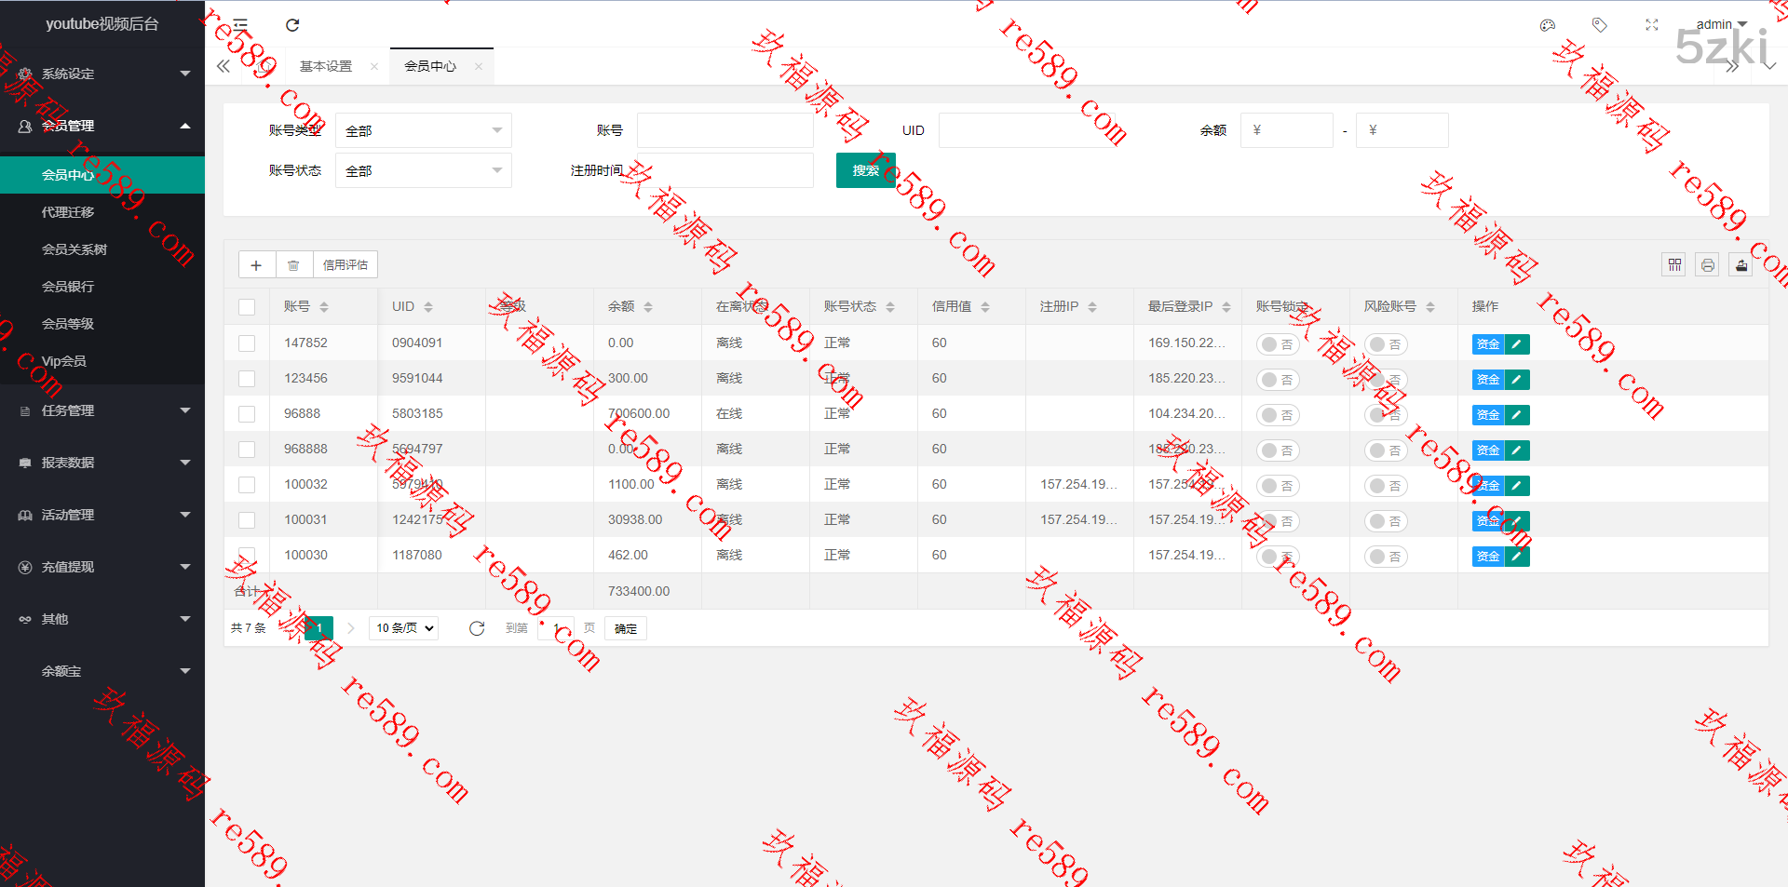
Task: Switch to the 基本设置 tab
Action: tap(326, 66)
